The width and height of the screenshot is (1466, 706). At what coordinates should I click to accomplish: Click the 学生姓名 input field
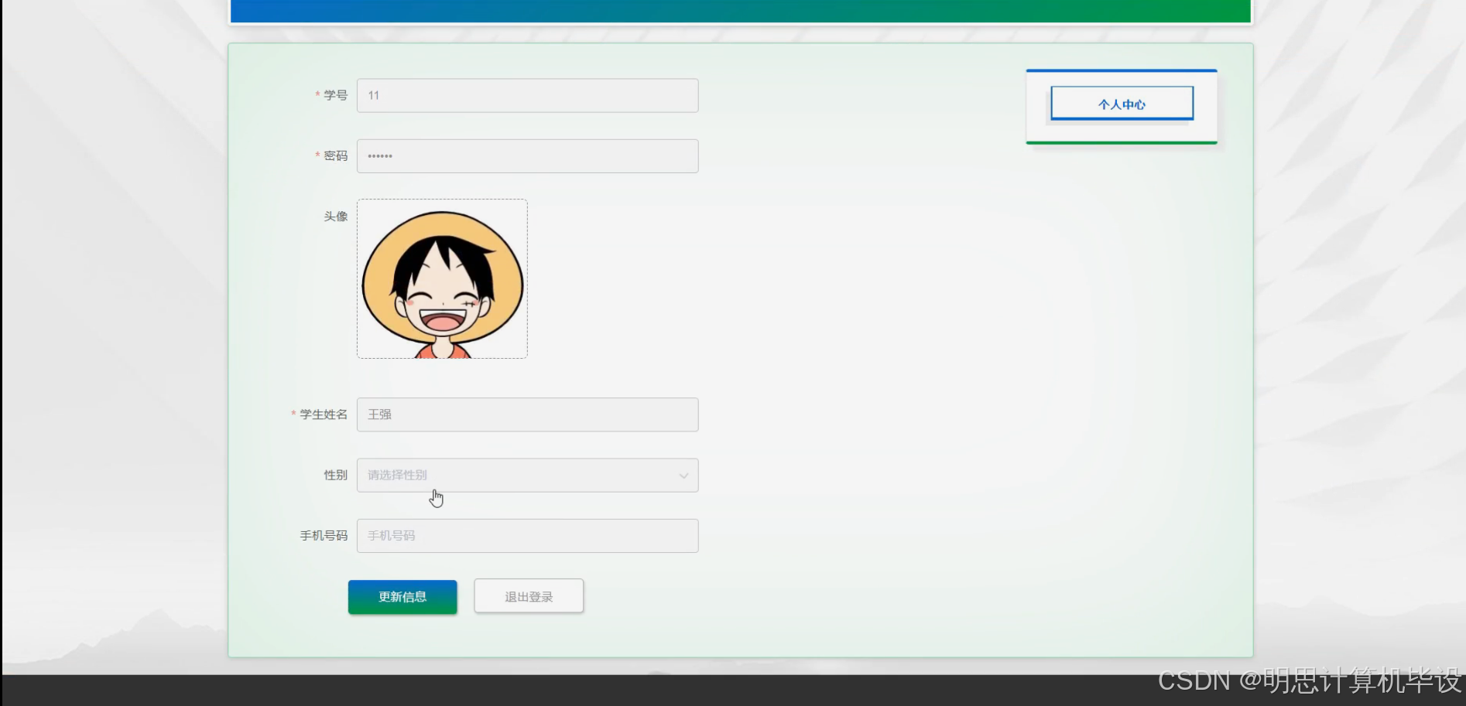tap(527, 414)
